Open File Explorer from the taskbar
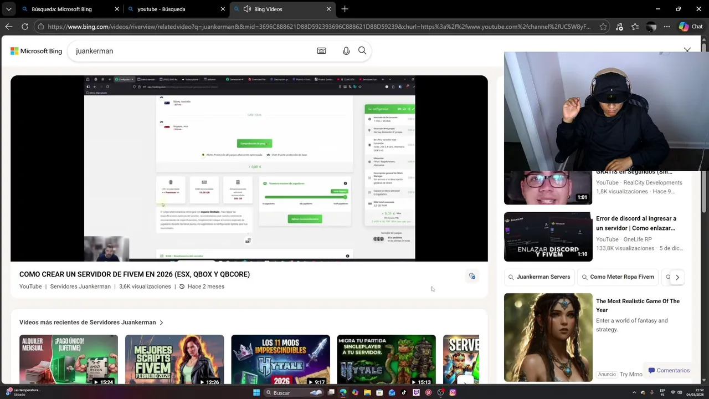This screenshot has width=709, height=399. [x=367, y=392]
